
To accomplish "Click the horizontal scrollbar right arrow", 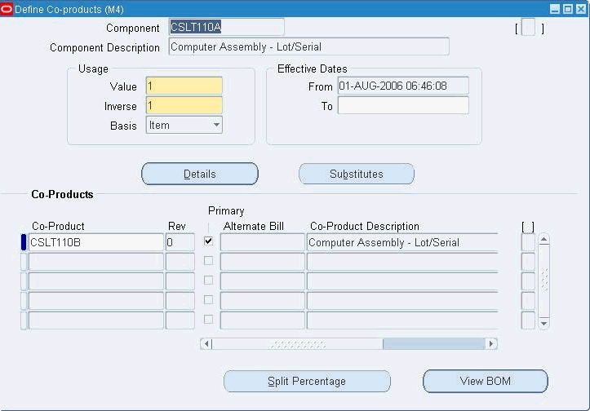I will pyautogui.click(x=491, y=343).
